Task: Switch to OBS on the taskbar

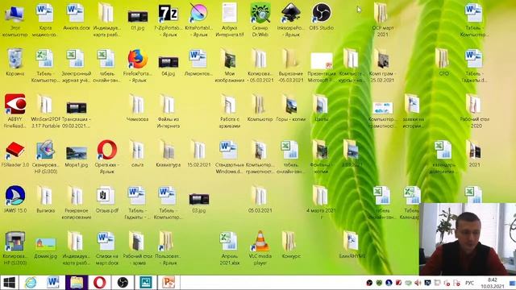Action: (123, 283)
